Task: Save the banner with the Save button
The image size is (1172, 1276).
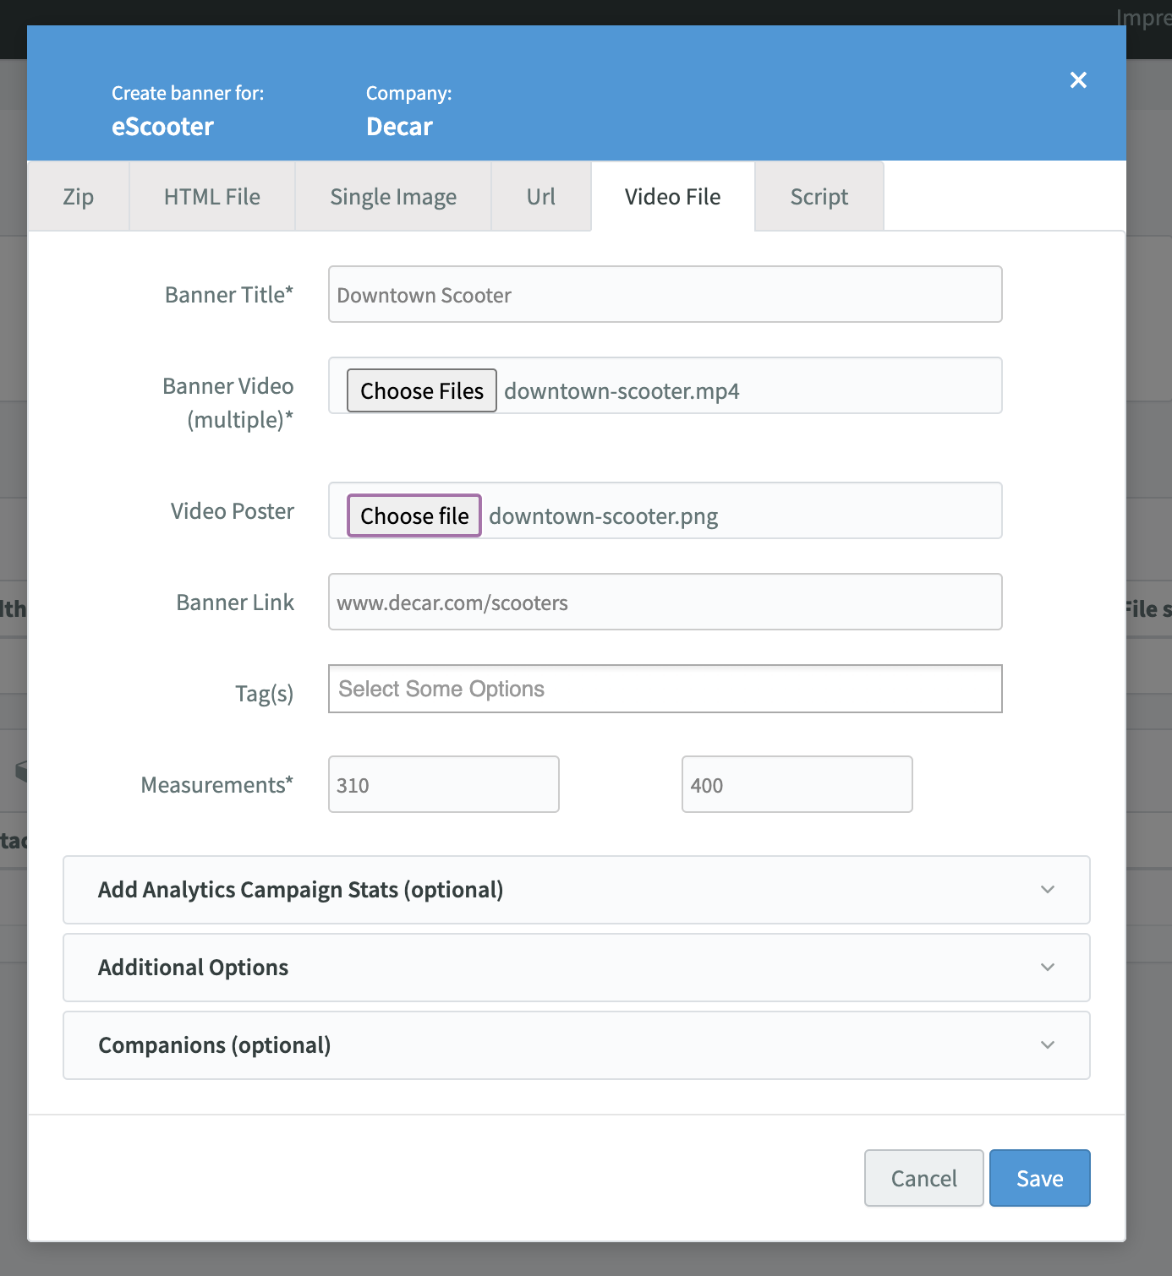Action: (x=1039, y=1179)
